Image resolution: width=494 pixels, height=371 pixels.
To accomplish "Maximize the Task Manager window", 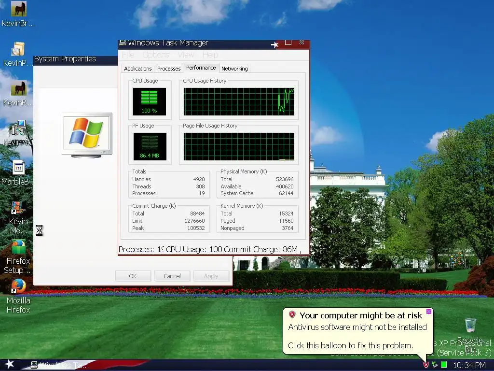I will click(x=288, y=43).
